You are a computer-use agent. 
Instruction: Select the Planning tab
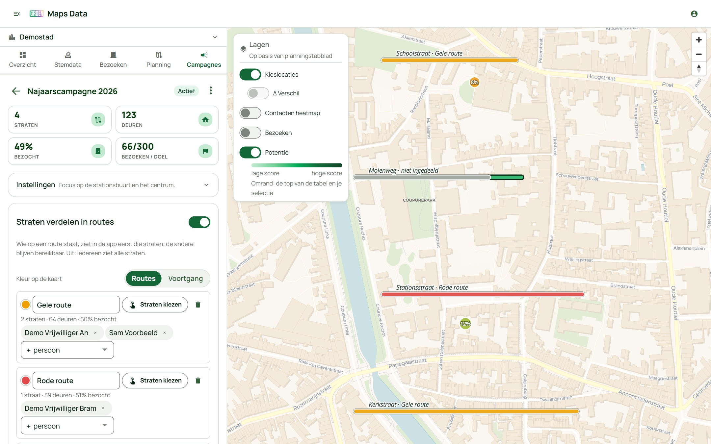click(x=159, y=60)
